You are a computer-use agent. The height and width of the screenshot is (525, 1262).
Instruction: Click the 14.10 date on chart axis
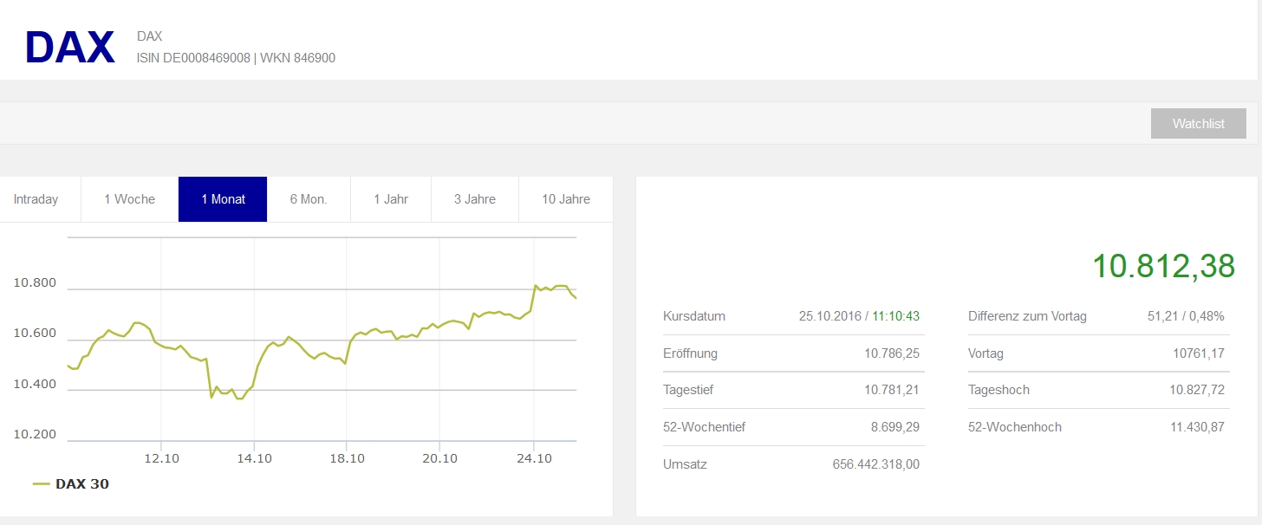[255, 458]
